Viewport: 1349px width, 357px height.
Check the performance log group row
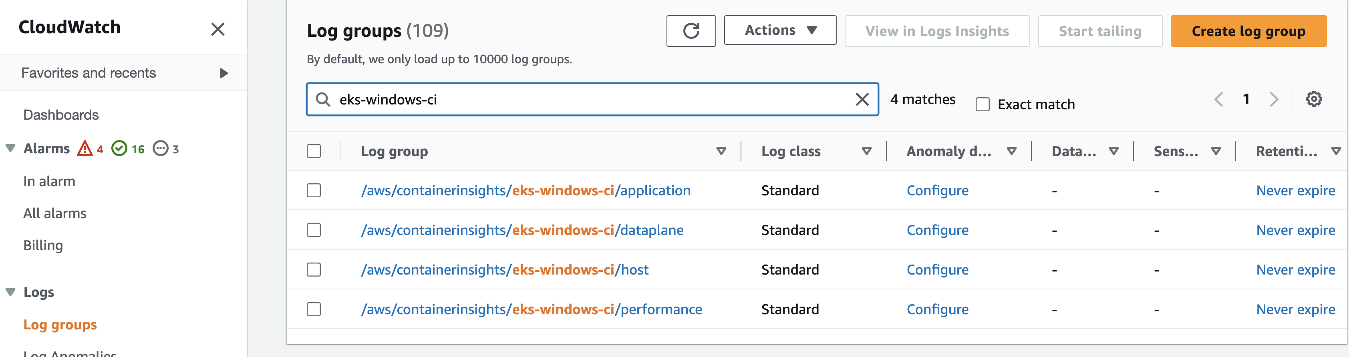(314, 309)
